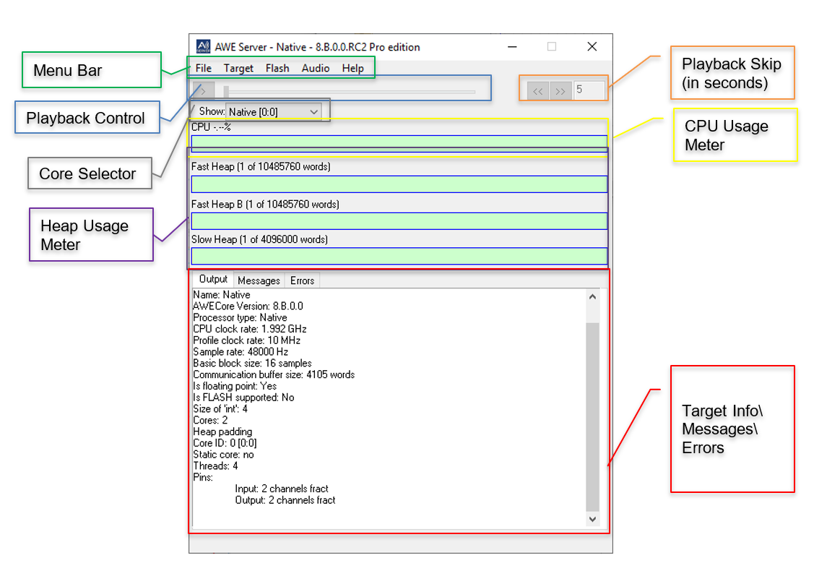
Task: Open the Target menu
Action: 238,68
